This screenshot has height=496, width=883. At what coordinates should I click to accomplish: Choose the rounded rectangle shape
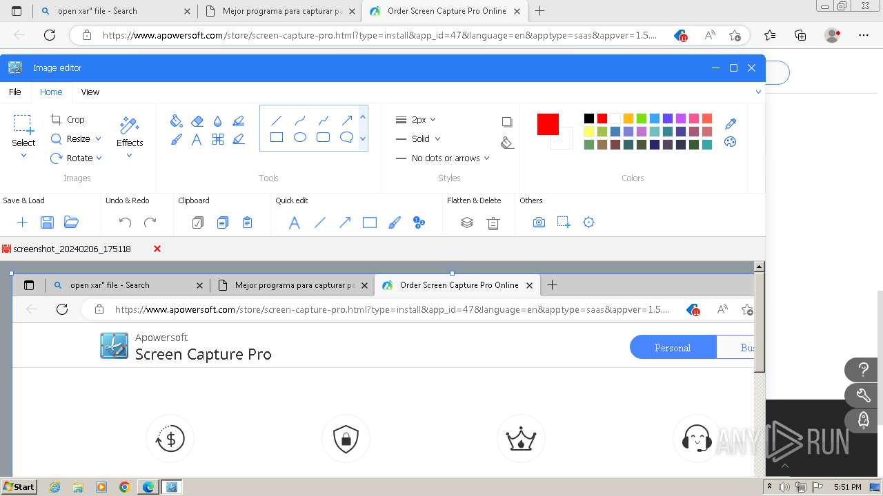[323, 137]
